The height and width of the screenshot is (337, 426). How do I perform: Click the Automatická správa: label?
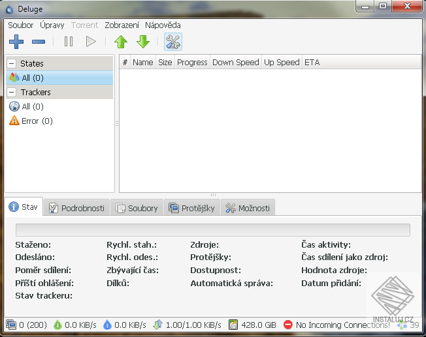point(232,283)
